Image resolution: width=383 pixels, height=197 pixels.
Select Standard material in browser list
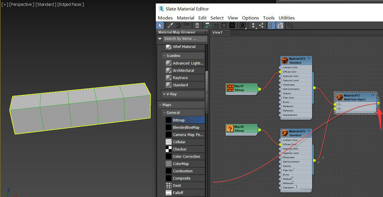coord(185,85)
